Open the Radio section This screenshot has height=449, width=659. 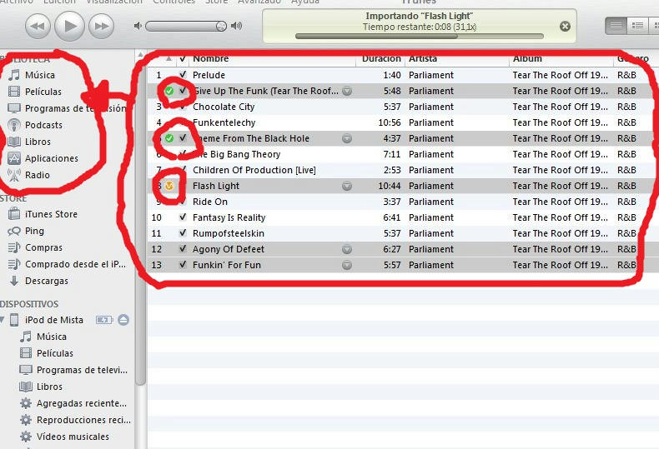point(37,175)
